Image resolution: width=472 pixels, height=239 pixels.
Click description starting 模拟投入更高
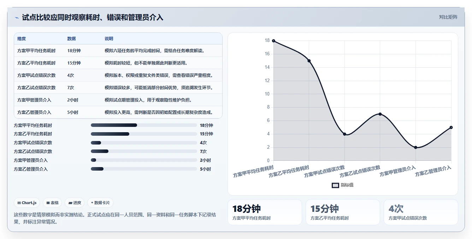(159, 112)
